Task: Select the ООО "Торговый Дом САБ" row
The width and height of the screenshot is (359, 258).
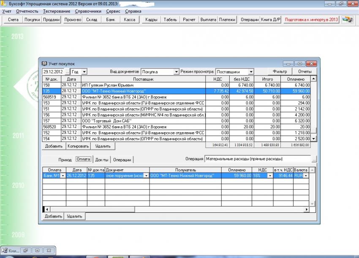Action: tap(144, 120)
